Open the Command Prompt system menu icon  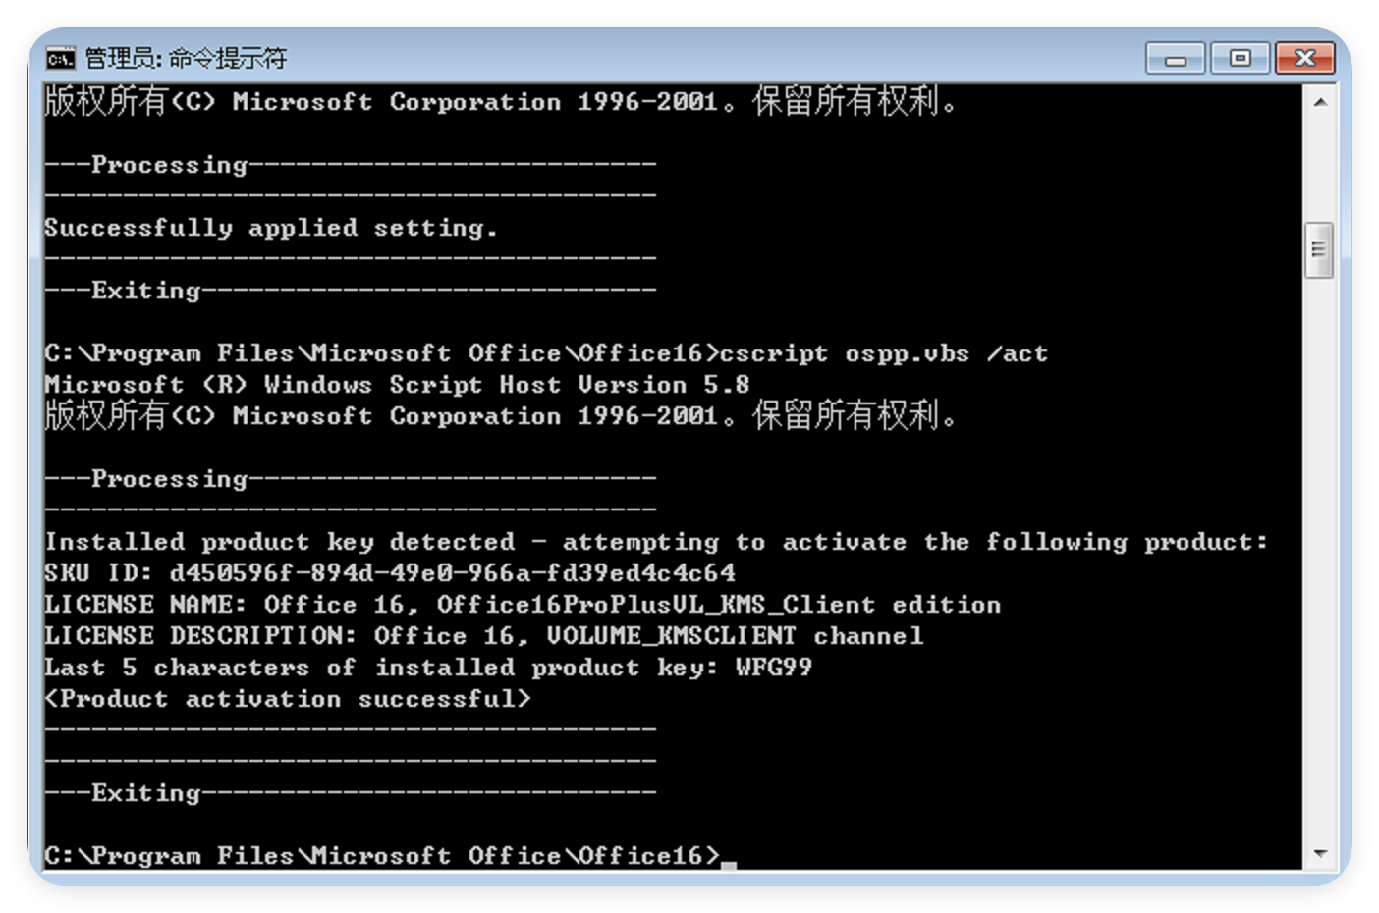pyautogui.click(x=60, y=59)
